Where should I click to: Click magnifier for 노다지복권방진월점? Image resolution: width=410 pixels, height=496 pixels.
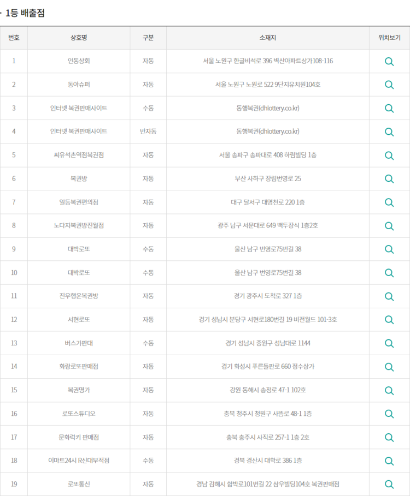(389, 226)
